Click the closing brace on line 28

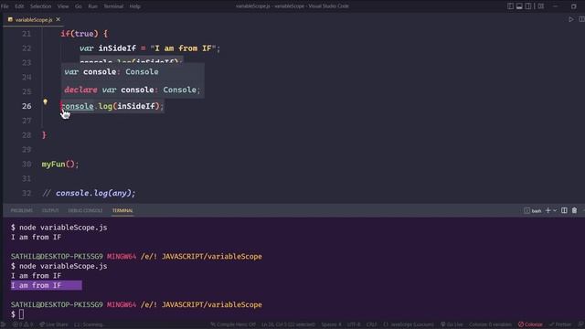44,135
